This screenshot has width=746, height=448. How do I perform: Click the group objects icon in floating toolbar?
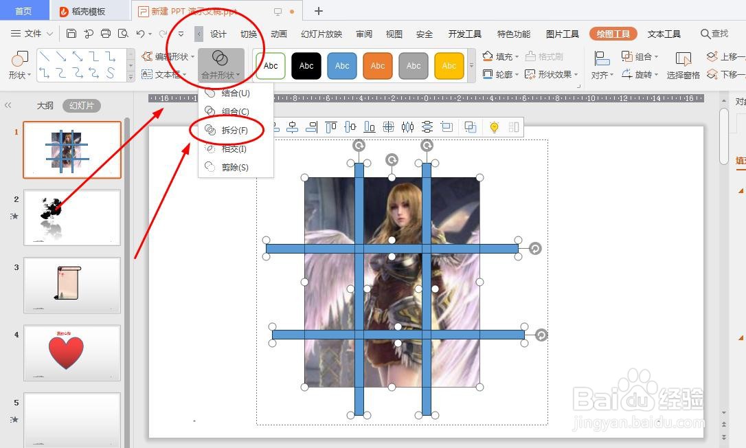tap(470, 127)
